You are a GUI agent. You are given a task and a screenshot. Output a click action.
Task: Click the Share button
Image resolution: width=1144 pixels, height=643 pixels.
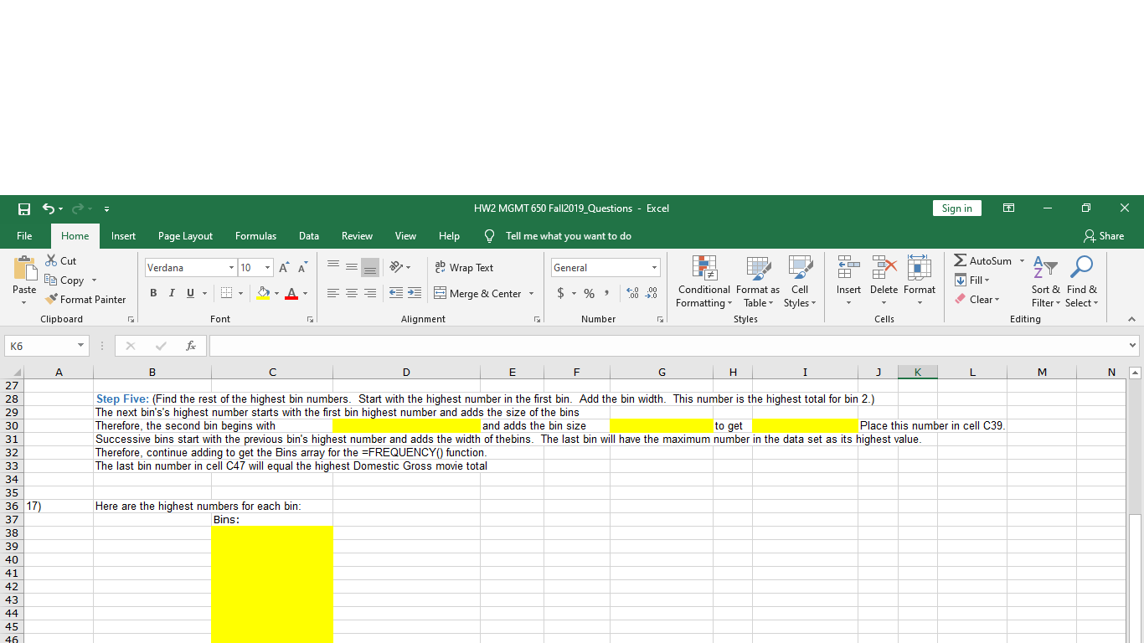click(1104, 236)
